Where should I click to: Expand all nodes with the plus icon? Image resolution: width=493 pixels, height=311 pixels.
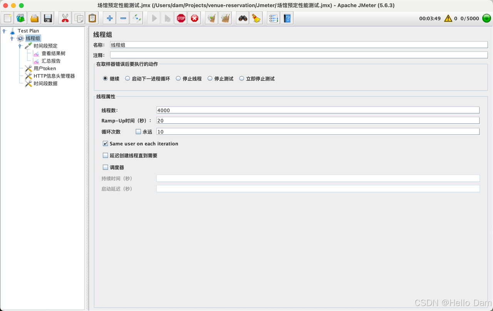[110, 18]
